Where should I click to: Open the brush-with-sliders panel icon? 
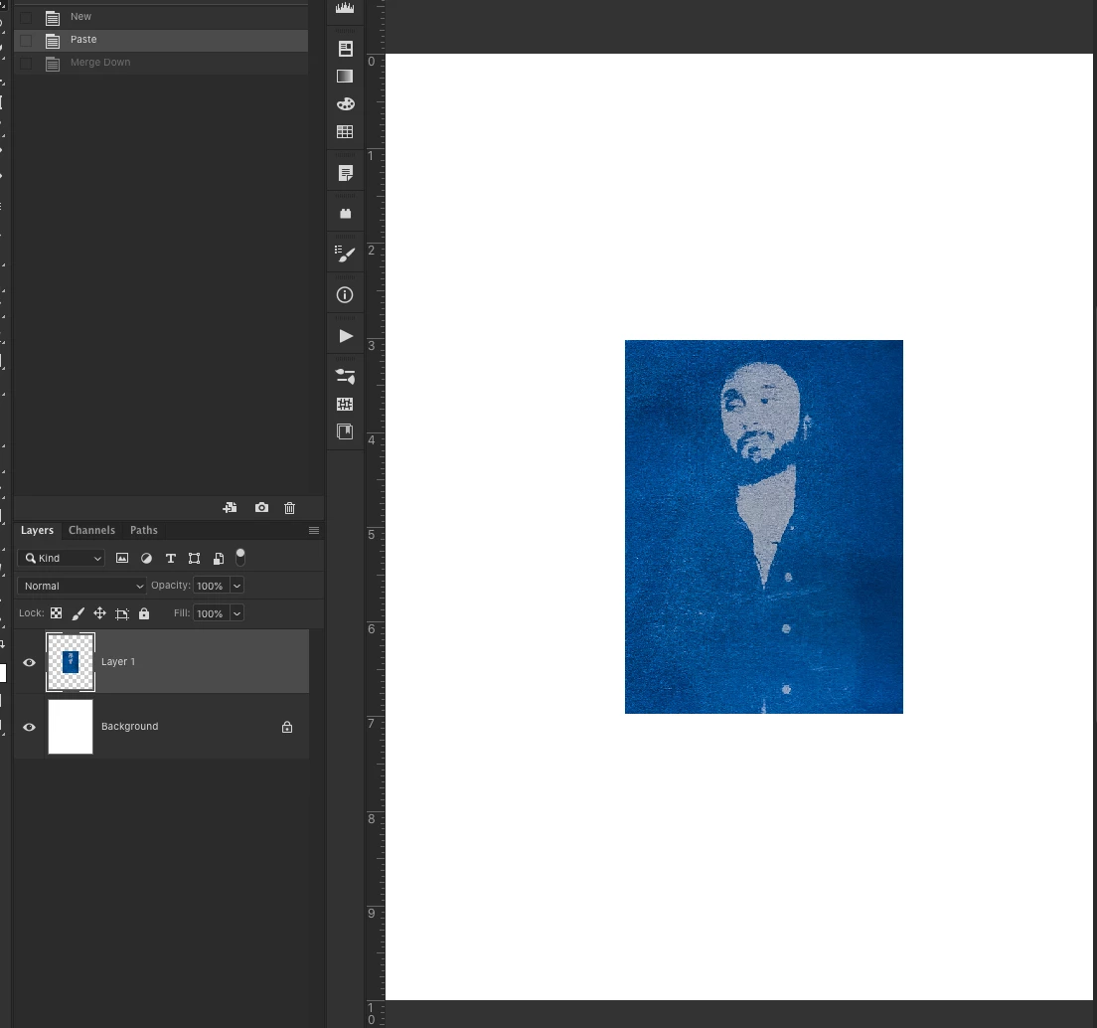tap(345, 377)
